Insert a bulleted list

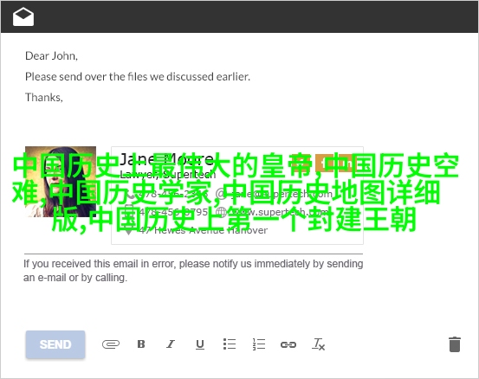coord(230,344)
